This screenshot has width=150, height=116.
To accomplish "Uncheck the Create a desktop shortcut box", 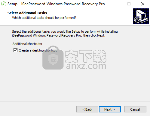I will [15, 50].
